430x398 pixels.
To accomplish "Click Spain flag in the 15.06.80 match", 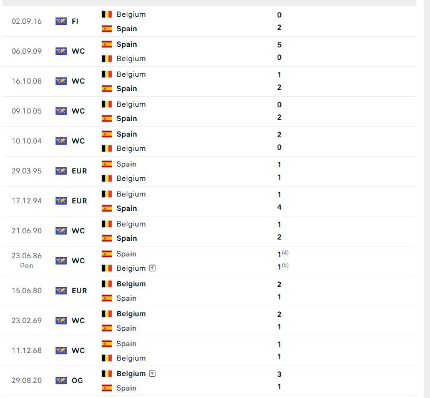I will click(107, 298).
